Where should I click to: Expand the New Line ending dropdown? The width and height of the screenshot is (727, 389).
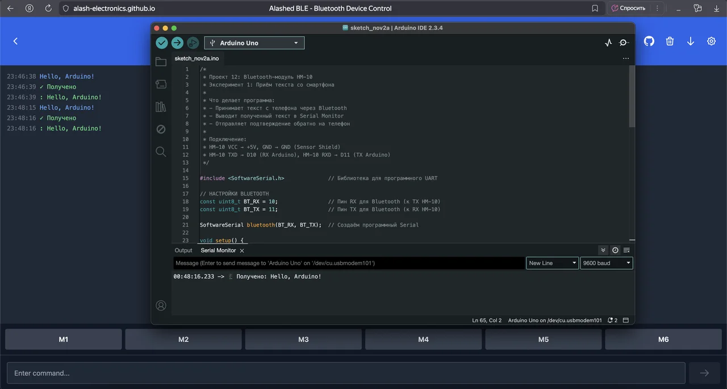click(x=552, y=263)
